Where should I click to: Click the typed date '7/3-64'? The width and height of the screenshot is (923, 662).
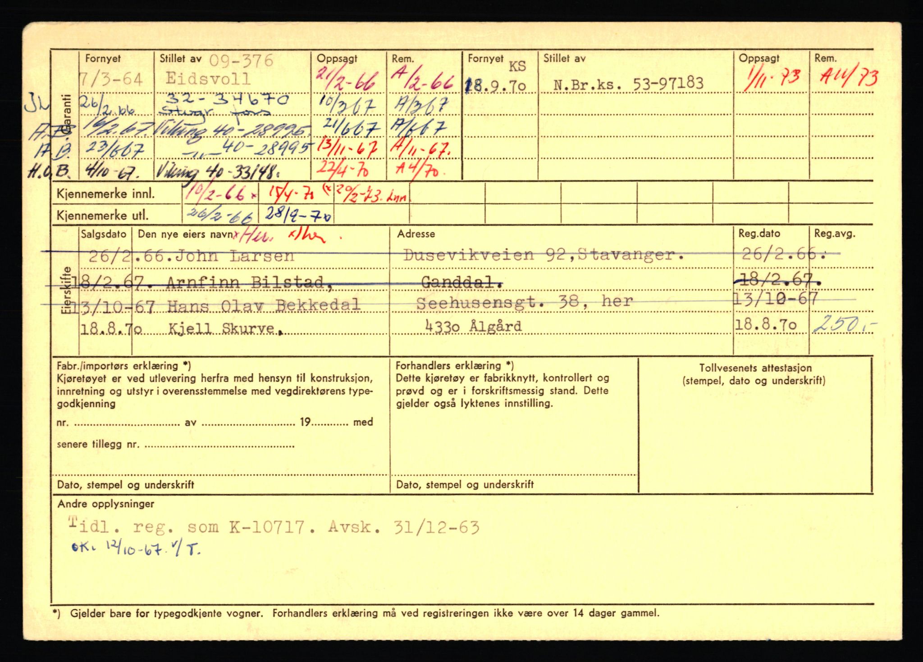[111, 80]
